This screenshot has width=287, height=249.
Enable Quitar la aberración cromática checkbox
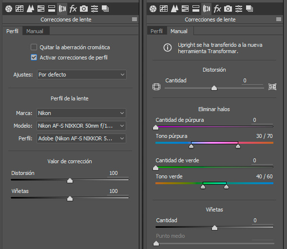(x=34, y=47)
